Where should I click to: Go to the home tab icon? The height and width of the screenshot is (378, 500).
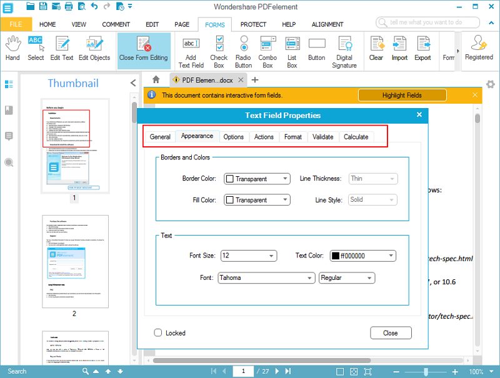pos(156,80)
